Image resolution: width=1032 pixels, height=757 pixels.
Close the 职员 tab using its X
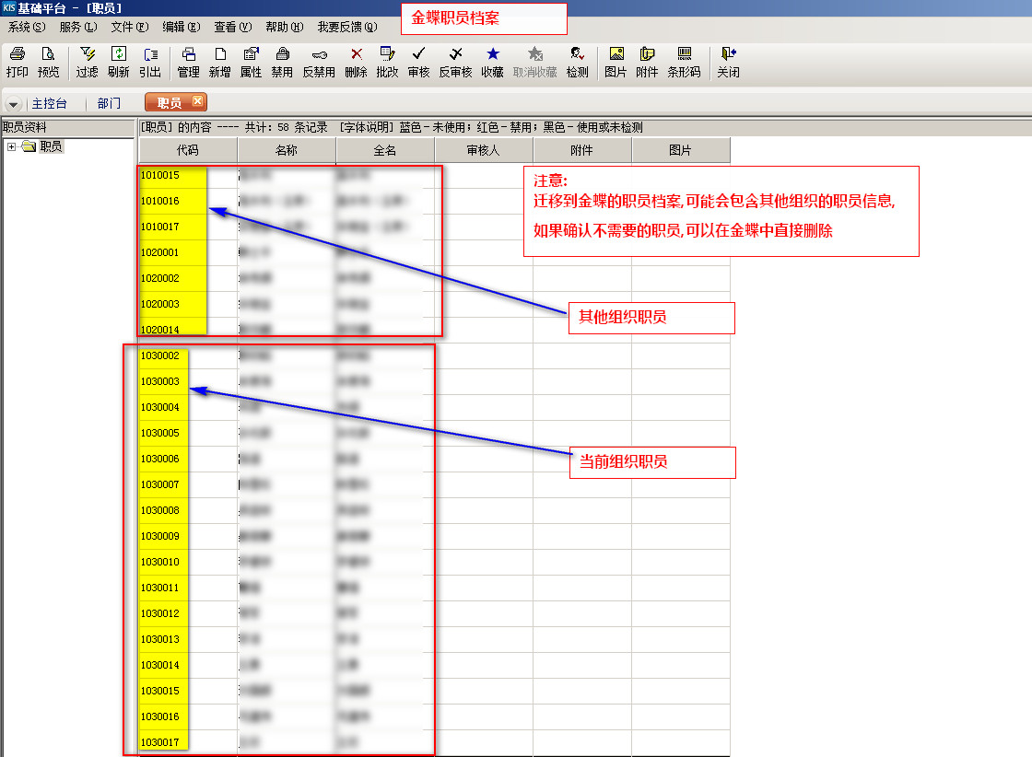197,102
